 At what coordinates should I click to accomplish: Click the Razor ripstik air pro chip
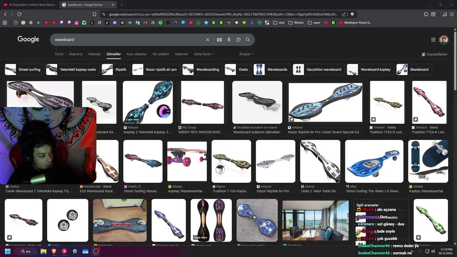(156, 70)
